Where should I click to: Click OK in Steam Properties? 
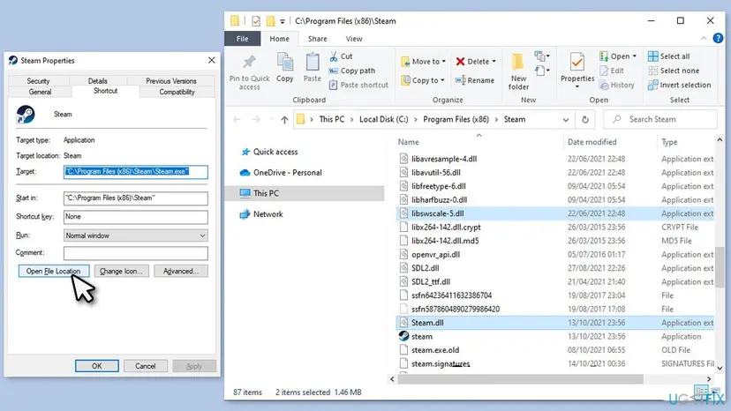(x=97, y=366)
